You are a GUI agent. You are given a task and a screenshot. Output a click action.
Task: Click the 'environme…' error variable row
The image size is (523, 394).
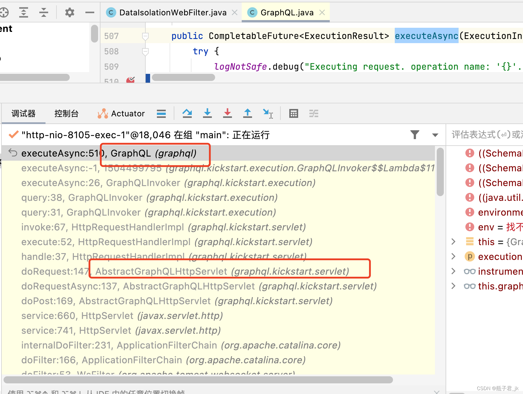[485, 212]
